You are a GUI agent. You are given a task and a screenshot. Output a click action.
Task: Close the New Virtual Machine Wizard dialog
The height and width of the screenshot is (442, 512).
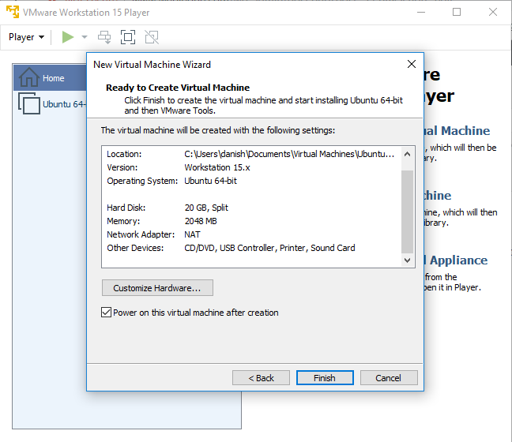[412, 64]
